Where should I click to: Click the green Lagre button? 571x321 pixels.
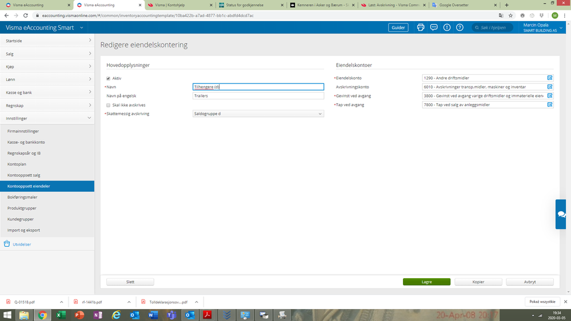[x=426, y=282]
